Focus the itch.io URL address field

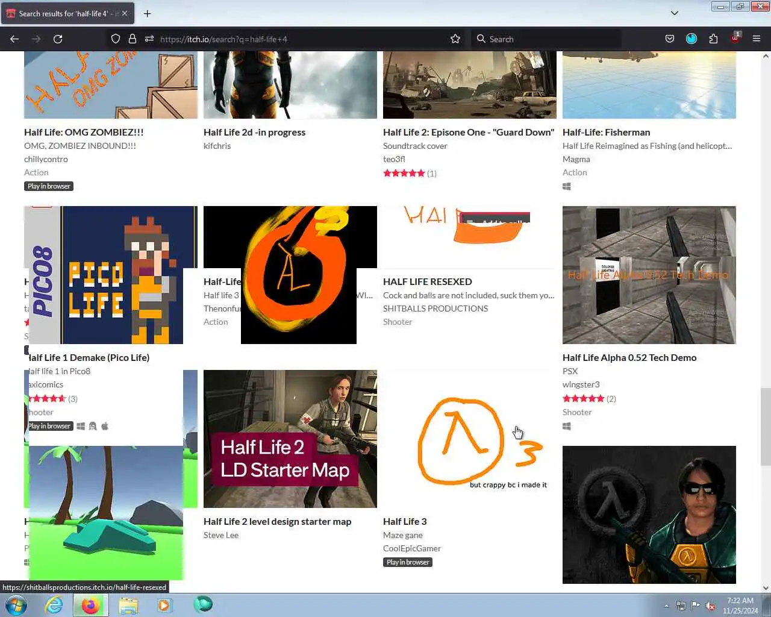click(x=301, y=39)
